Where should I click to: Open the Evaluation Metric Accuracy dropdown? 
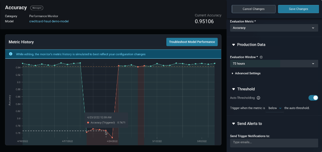[274, 28]
